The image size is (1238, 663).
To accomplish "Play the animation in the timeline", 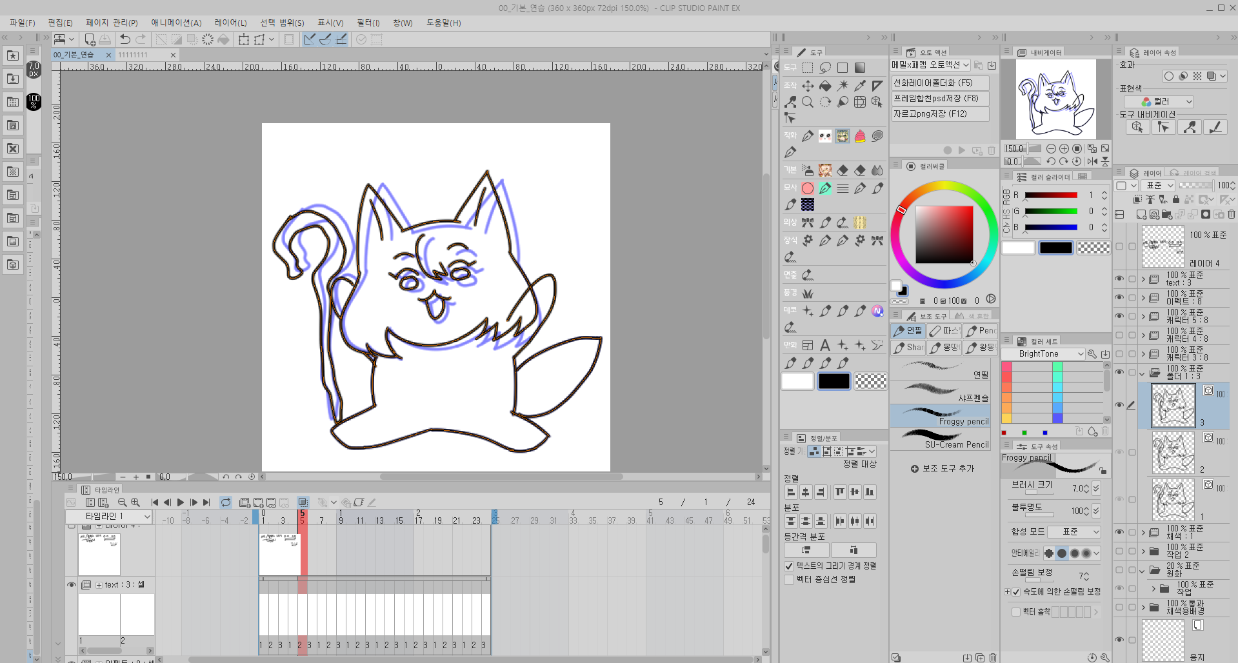I will [x=181, y=502].
